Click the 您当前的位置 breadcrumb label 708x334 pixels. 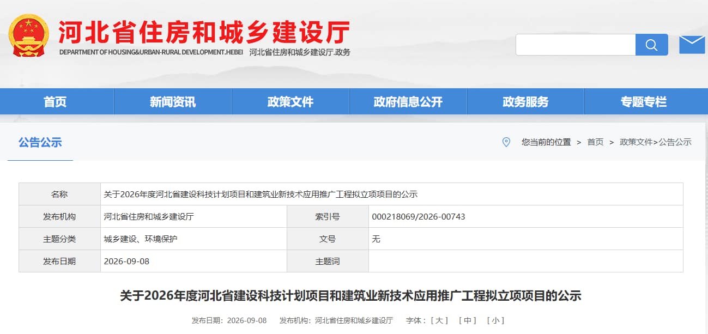(x=546, y=142)
